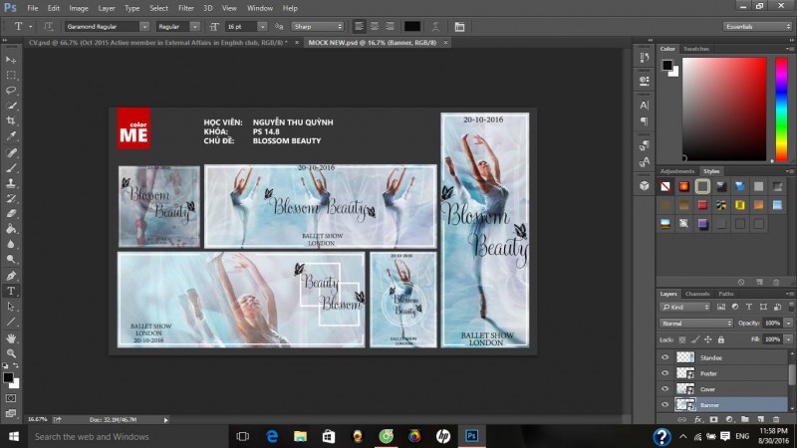Screen dimensions: 797x448
Task: Select the Line shape tool
Action: pyautogui.click(x=11, y=322)
